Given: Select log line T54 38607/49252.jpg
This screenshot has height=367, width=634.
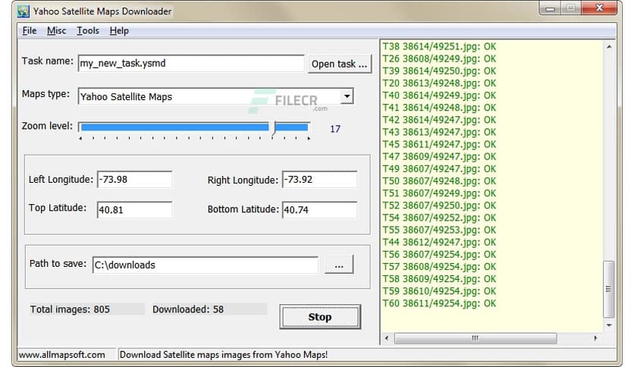Looking at the screenshot, I should point(439,218).
